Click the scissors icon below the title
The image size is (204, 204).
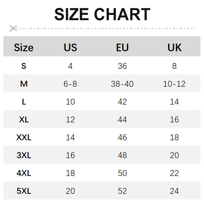coord(13,28)
